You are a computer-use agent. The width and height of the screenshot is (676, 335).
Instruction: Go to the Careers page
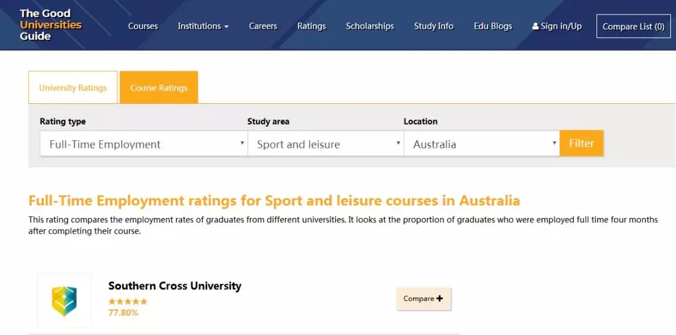263,26
